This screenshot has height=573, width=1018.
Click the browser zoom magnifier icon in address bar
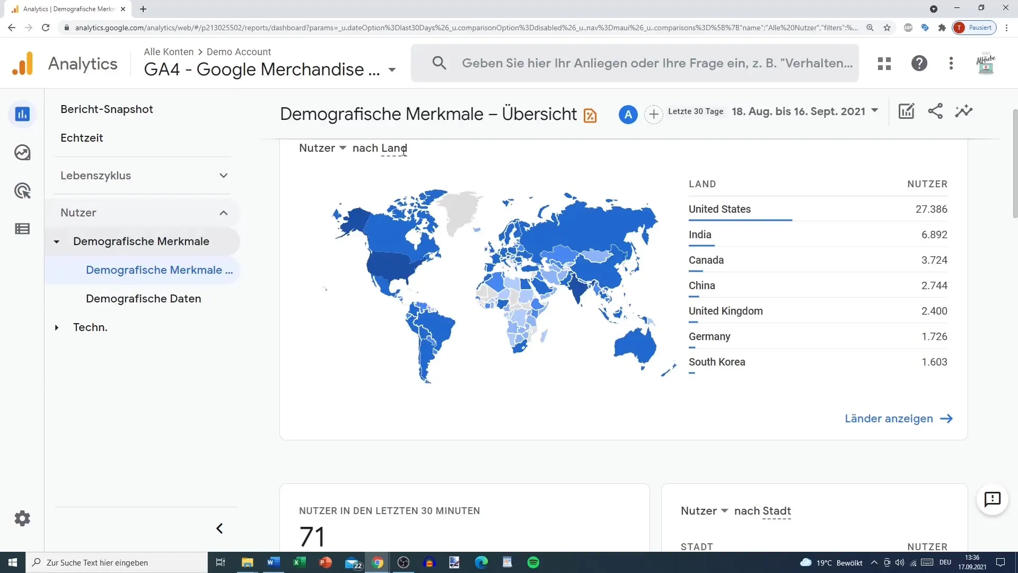[x=870, y=28]
